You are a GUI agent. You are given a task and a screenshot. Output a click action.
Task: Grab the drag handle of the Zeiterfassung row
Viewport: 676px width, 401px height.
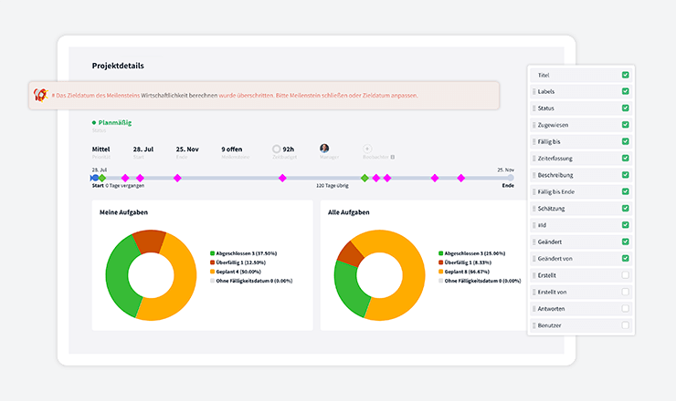point(533,159)
